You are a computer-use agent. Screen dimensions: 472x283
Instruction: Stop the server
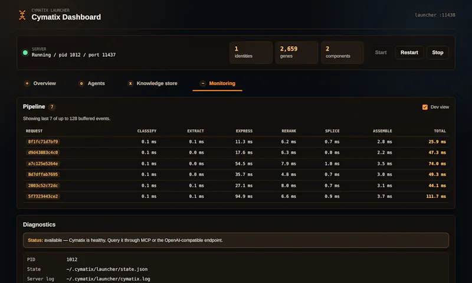pyautogui.click(x=438, y=53)
